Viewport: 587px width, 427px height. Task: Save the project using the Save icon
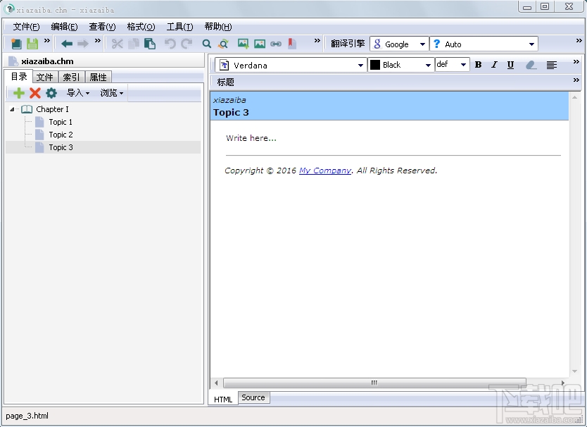pos(32,43)
